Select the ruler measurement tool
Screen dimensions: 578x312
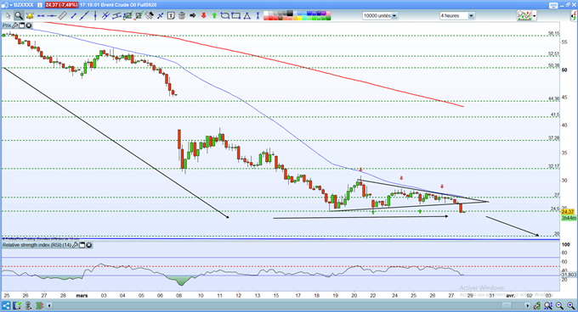[63, 15]
